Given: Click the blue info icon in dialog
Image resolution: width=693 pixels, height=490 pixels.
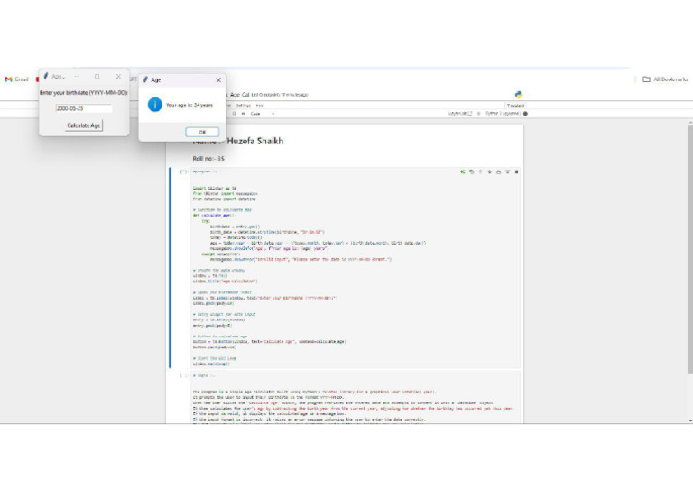Looking at the screenshot, I should point(154,105).
